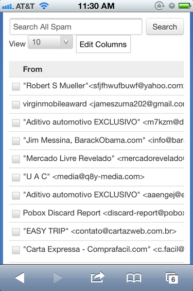Open the View count dropdown showing 10
The width and height of the screenshot is (193, 291).
(x=50, y=42)
